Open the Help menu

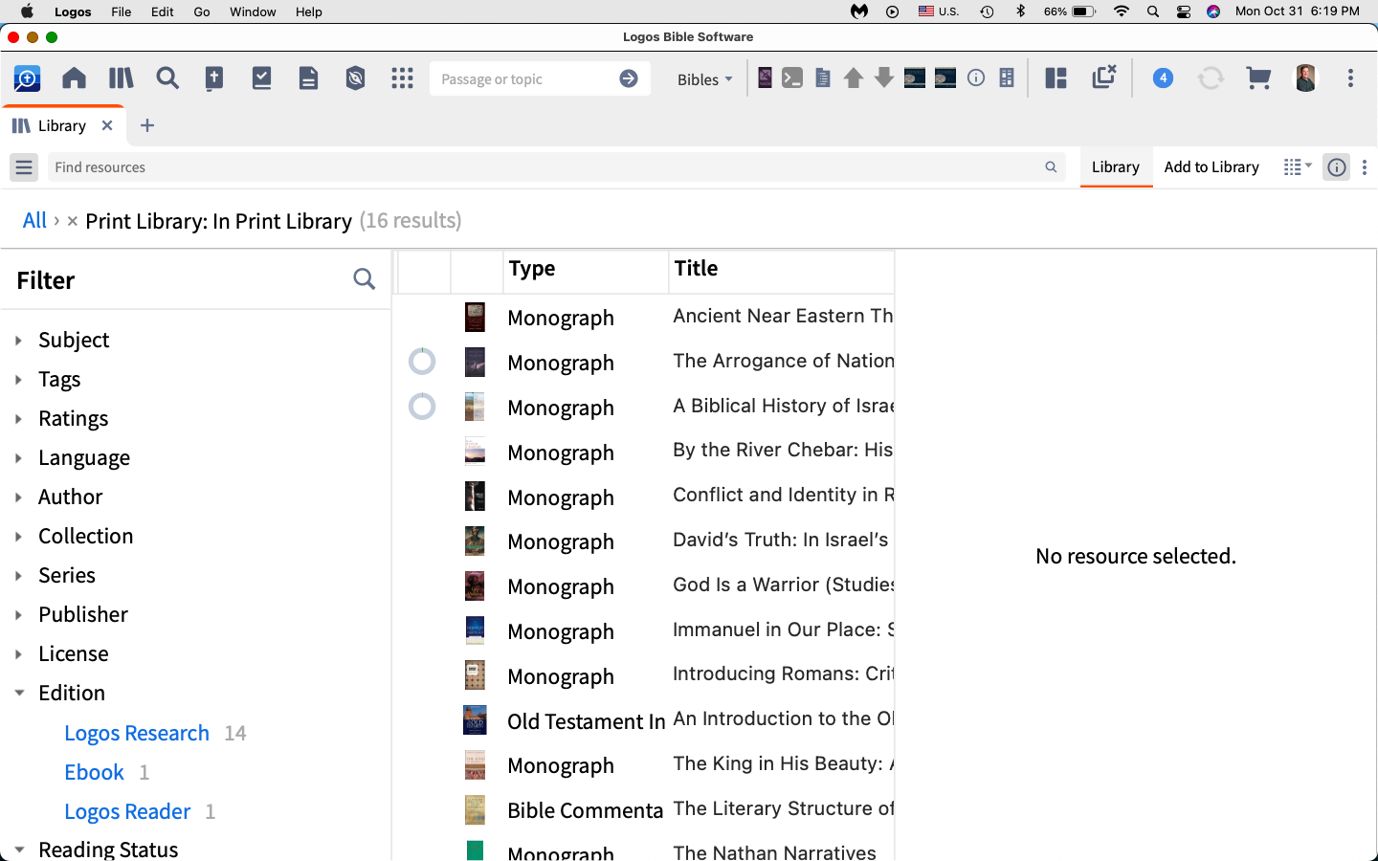tap(308, 11)
